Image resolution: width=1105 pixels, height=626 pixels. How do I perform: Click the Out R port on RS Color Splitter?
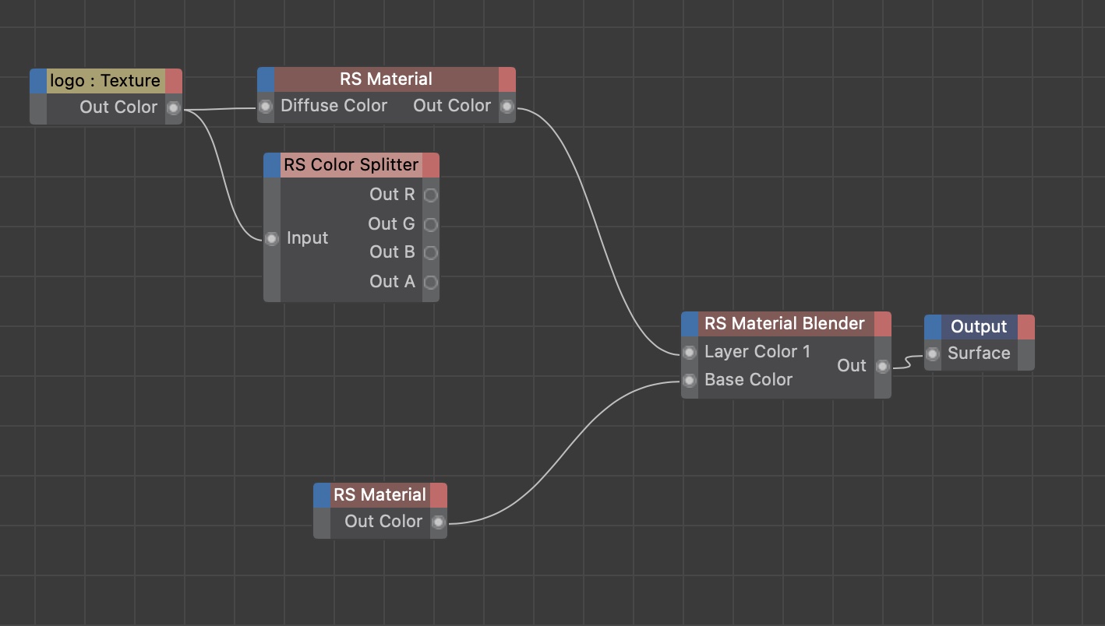pyautogui.click(x=430, y=195)
